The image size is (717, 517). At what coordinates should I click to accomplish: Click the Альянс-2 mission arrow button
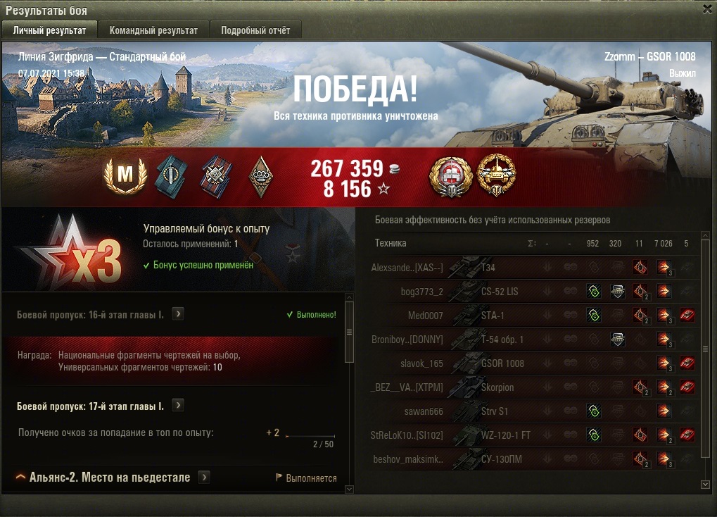pos(204,477)
